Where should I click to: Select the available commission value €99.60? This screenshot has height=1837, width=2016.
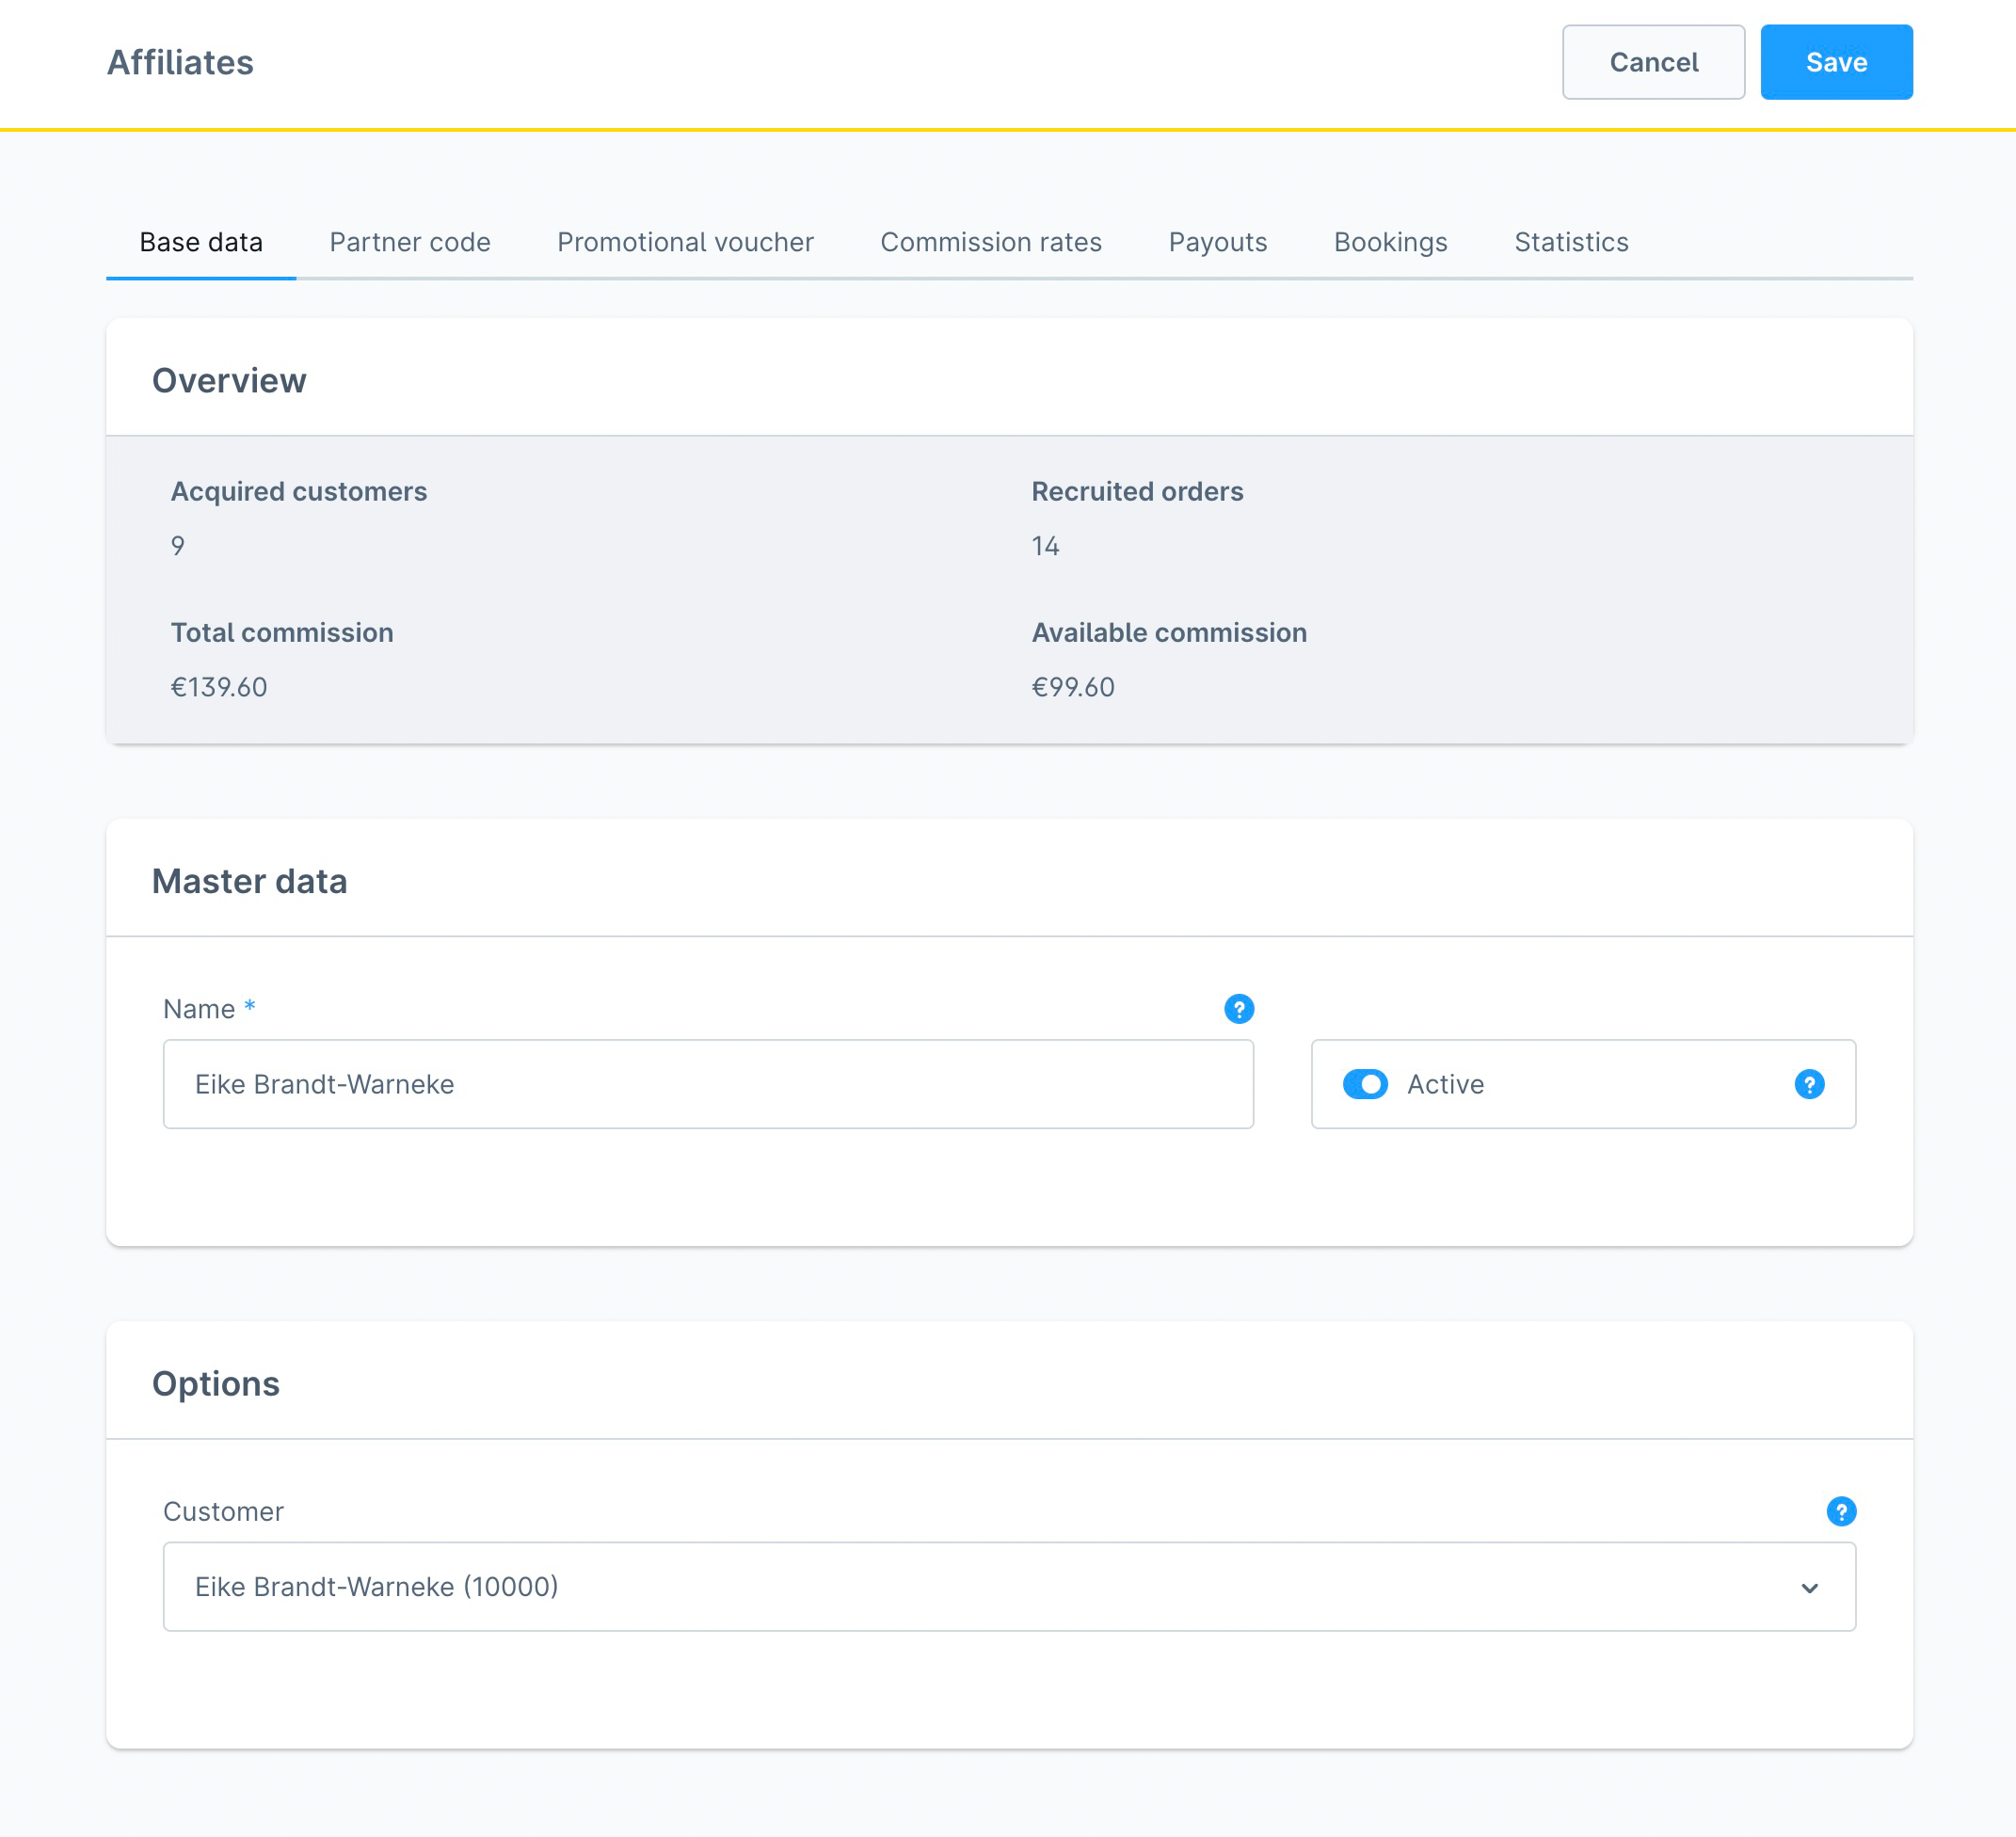(1073, 687)
